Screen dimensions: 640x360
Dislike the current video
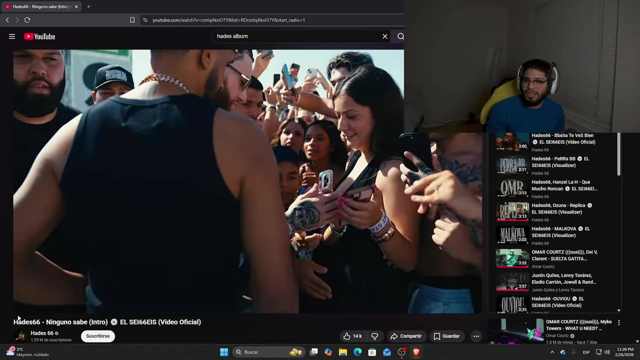coord(374,336)
